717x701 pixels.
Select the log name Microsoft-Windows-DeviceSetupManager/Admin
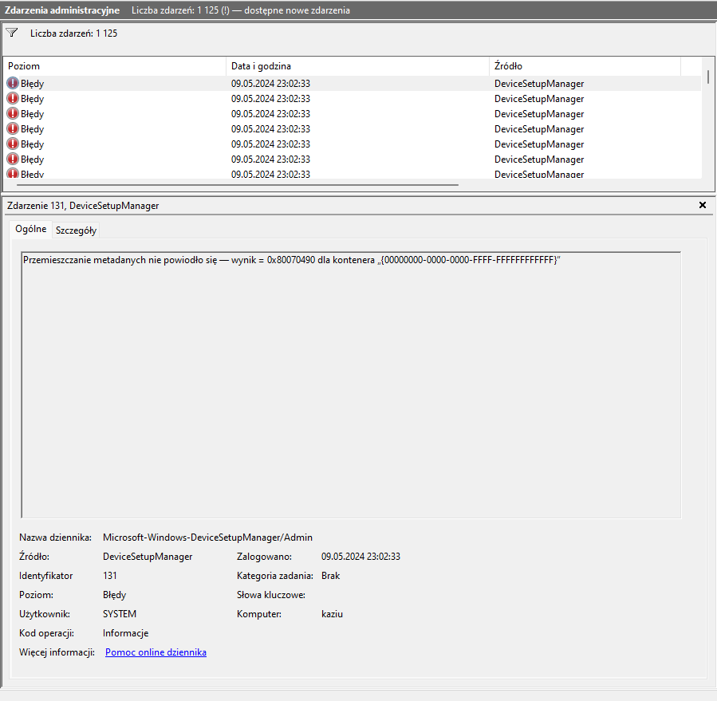(207, 538)
